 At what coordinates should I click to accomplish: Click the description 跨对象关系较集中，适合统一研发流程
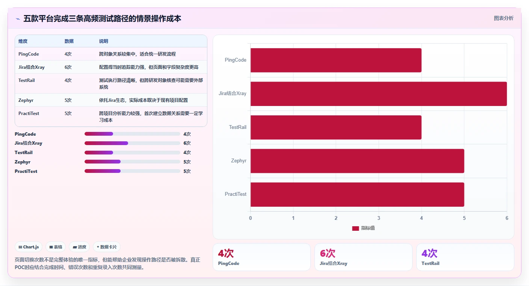click(x=138, y=54)
